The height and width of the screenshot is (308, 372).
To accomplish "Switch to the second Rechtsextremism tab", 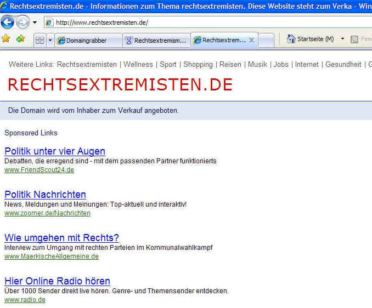I will point(156,40).
